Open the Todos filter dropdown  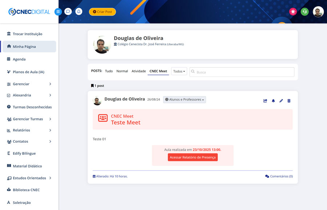pos(179,71)
